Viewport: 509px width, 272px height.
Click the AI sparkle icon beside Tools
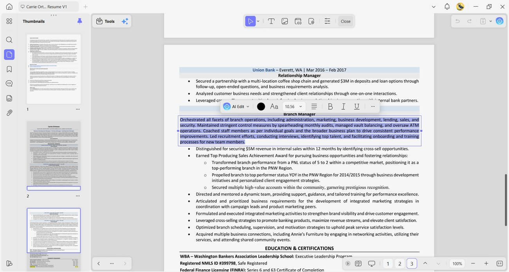[x=125, y=21]
